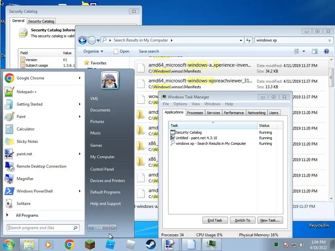Switch to the Processes tab

point(195,113)
